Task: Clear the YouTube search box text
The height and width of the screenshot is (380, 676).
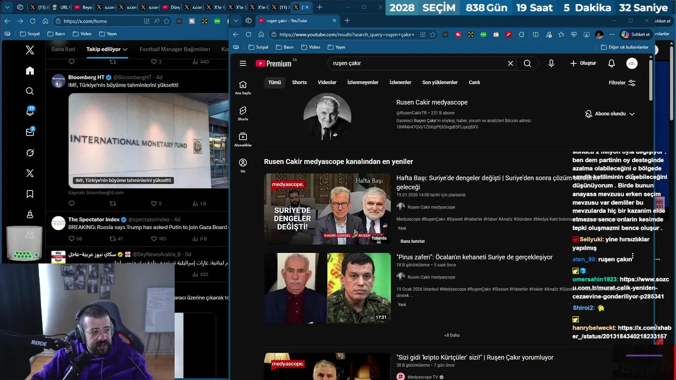Action: point(510,63)
